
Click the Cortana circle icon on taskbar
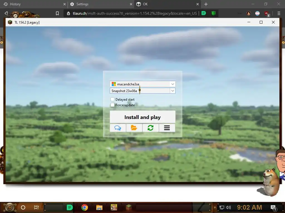(x=23, y=207)
